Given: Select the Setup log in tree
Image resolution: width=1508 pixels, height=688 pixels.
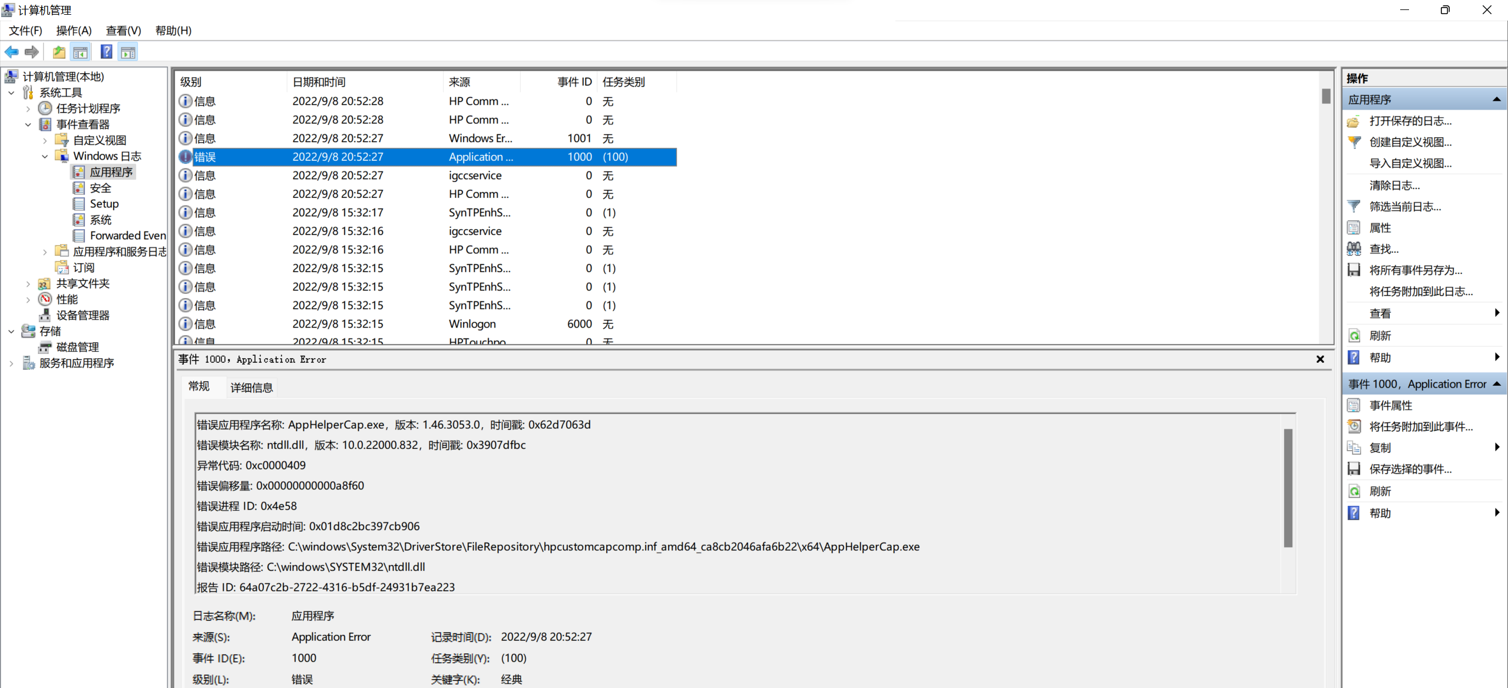Looking at the screenshot, I should point(104,204).
